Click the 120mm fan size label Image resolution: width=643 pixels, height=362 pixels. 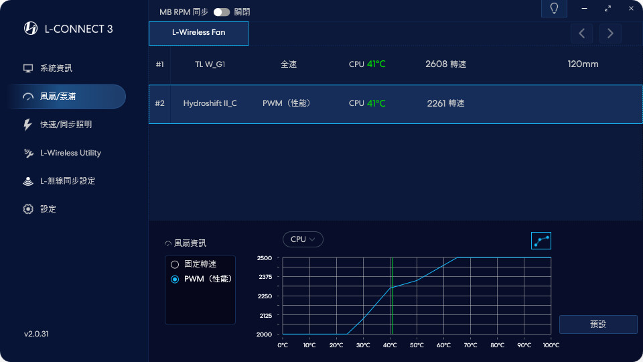click(583, 64)
